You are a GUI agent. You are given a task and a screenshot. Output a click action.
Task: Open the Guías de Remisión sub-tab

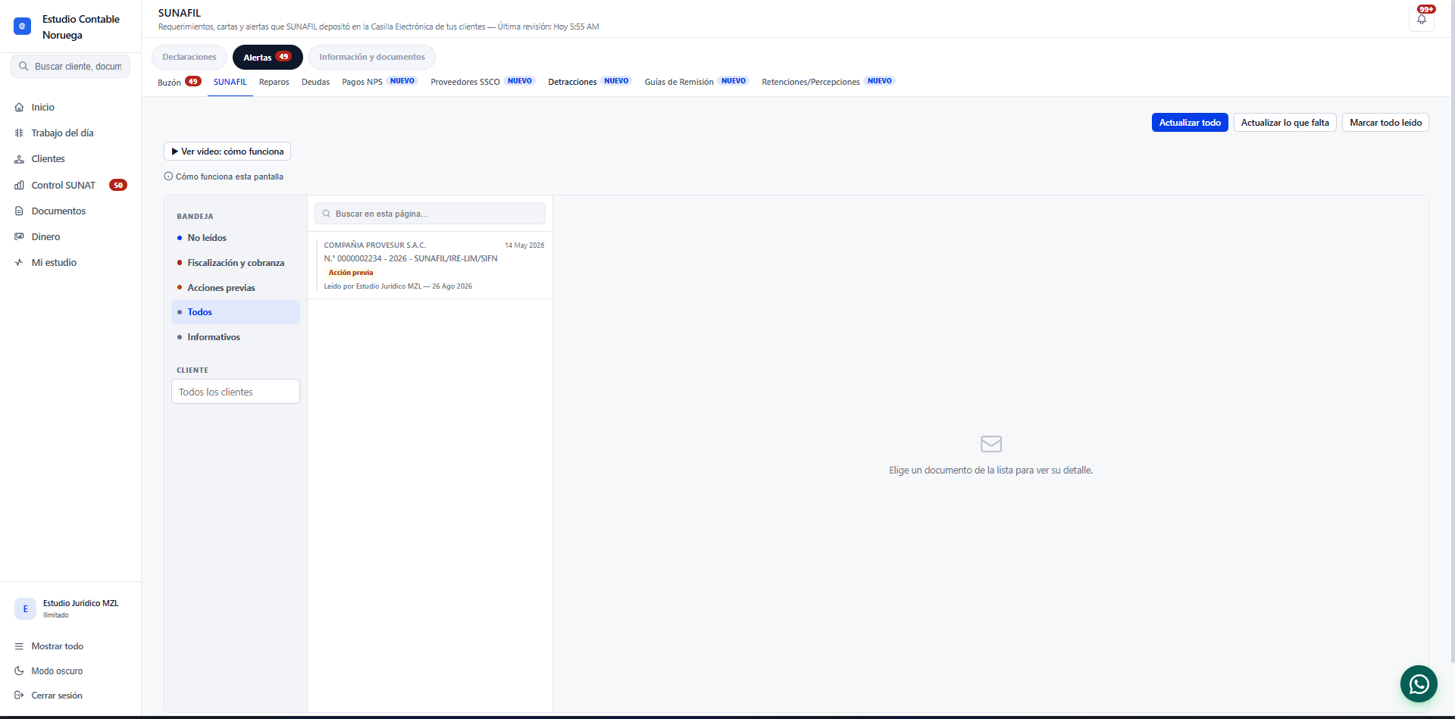coord(696,82)
